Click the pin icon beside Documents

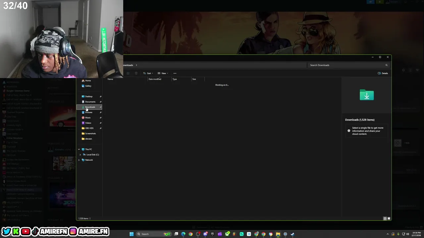[x=100, y=102]
